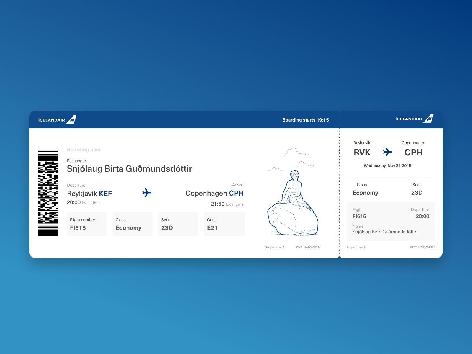Enable the Gate E21 field

pyautogui.click(x=224, y=224)
